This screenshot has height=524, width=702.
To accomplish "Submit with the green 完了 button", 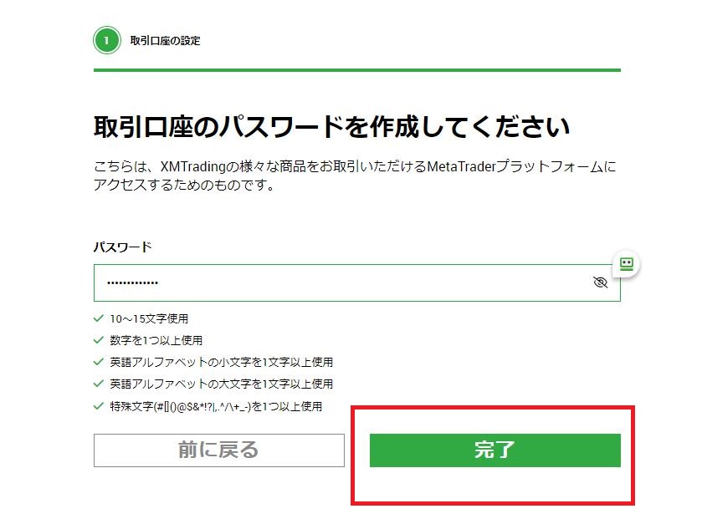I will pyautogui.click(x=495, y=450).
